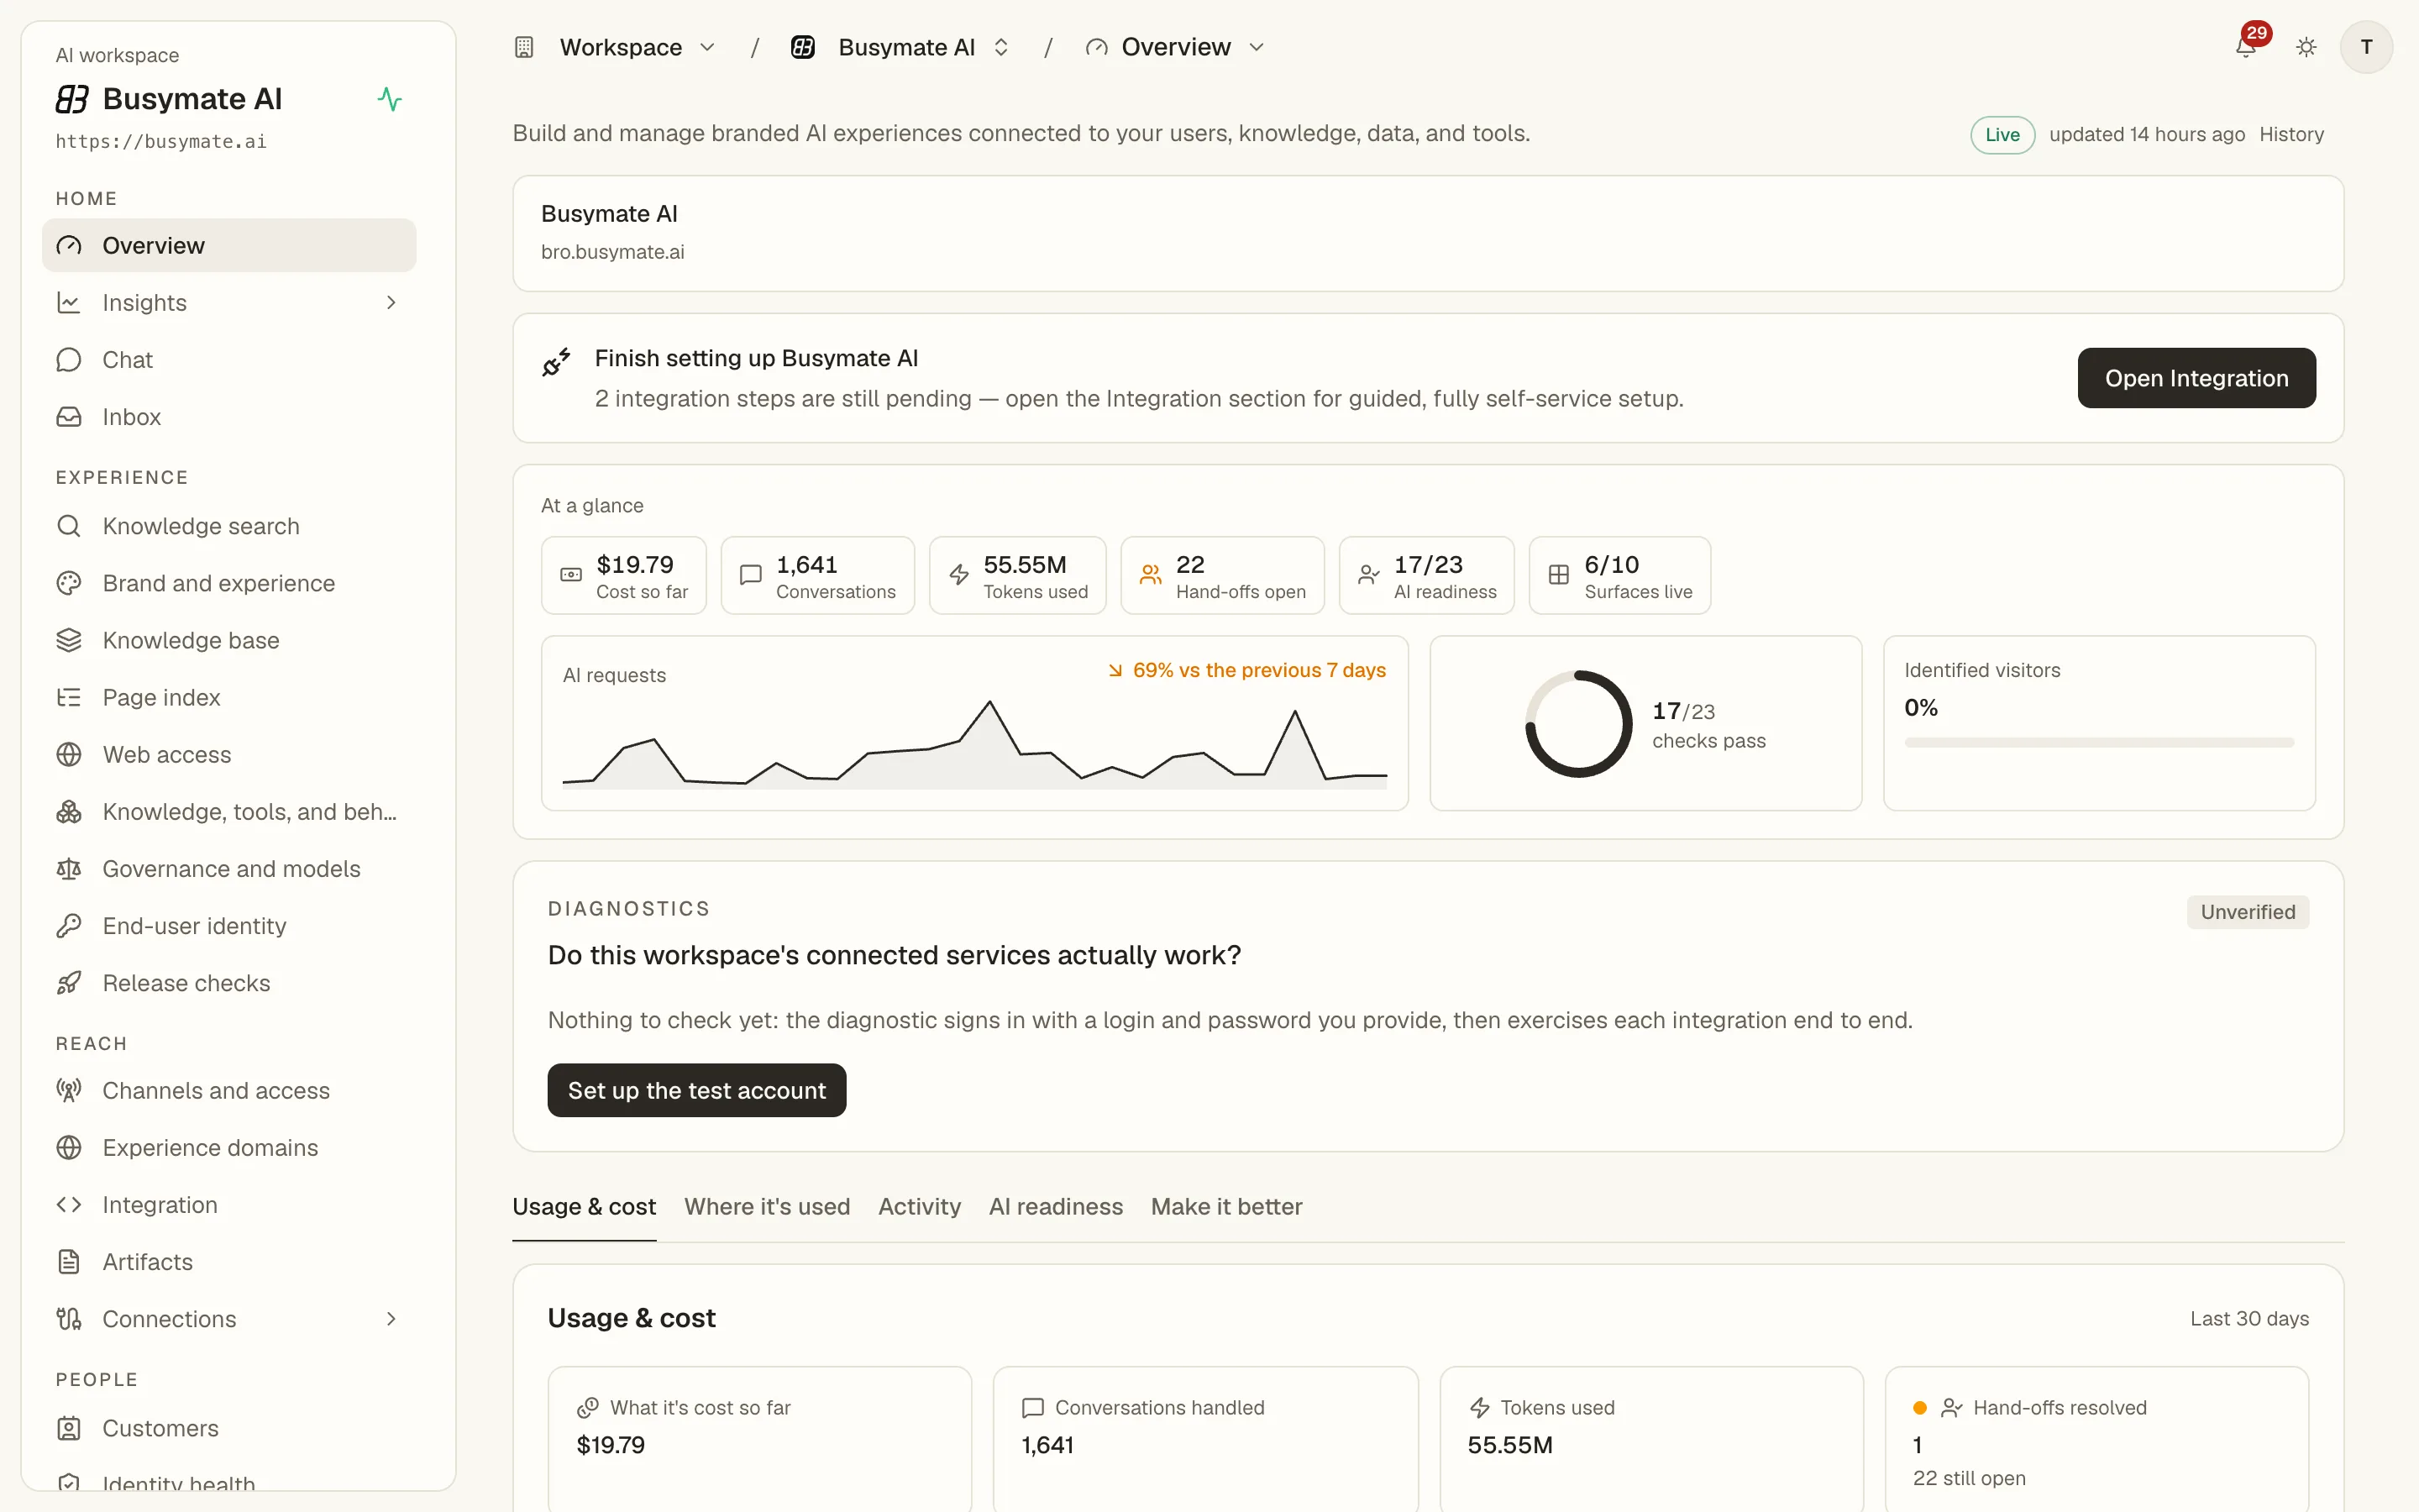Image resolution: width=2419 pixels, height=1512 pixels.
Task: Click the Identified visitors progress bar
Action: point(2099,743)
